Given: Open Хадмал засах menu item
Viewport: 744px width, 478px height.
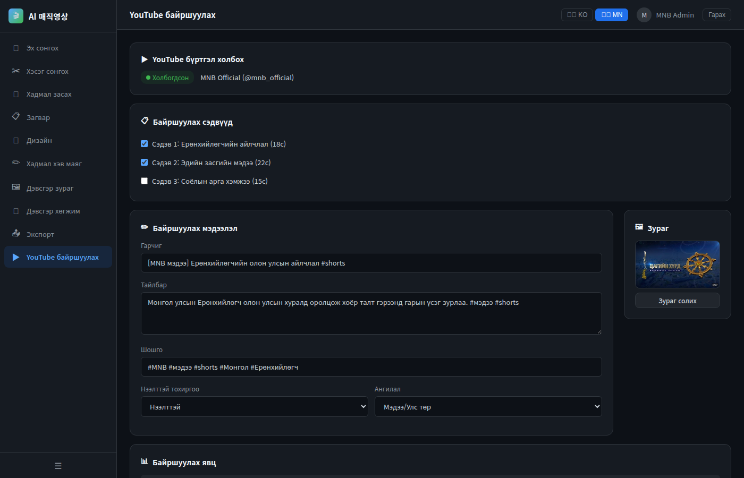Looking at the screenshot, I should click(58, 95).
